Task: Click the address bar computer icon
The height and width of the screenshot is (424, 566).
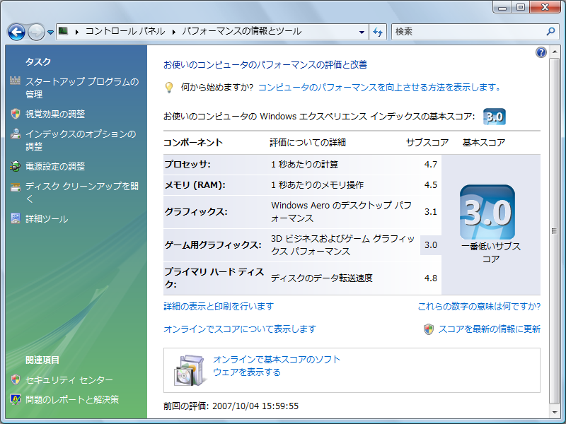Action: (x=63, y=31)
